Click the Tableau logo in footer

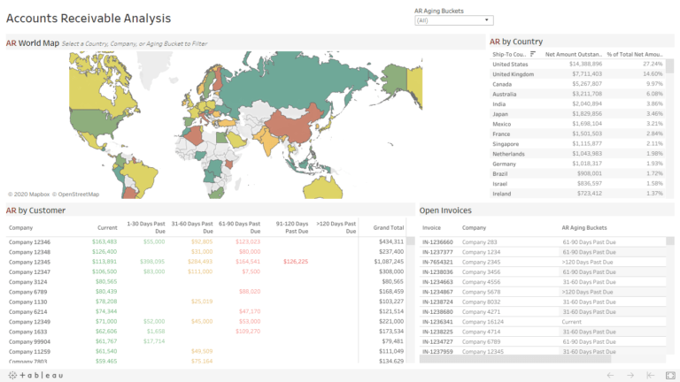(36, 375)
